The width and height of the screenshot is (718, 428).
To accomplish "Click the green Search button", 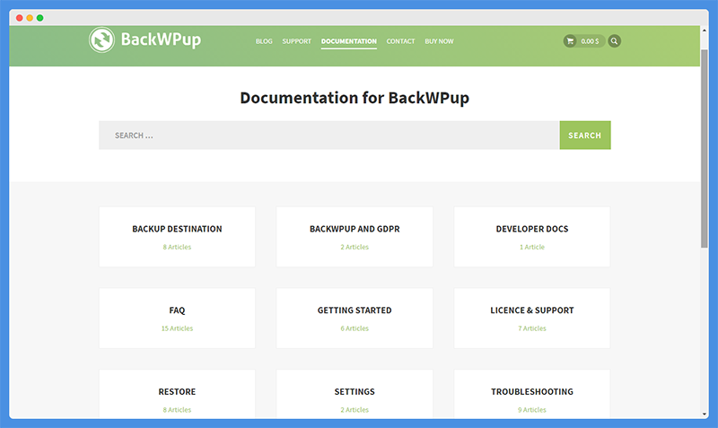I will click(x=585, y=135).
